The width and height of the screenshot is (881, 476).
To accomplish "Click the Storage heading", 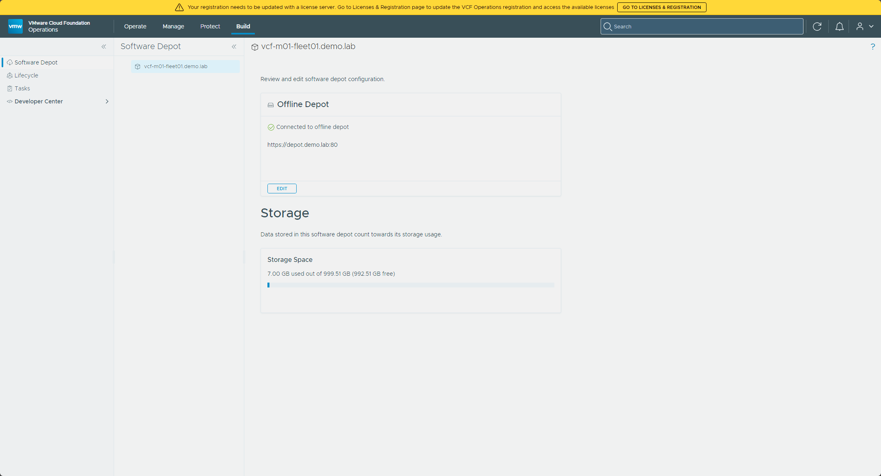I will coord(285,213).
